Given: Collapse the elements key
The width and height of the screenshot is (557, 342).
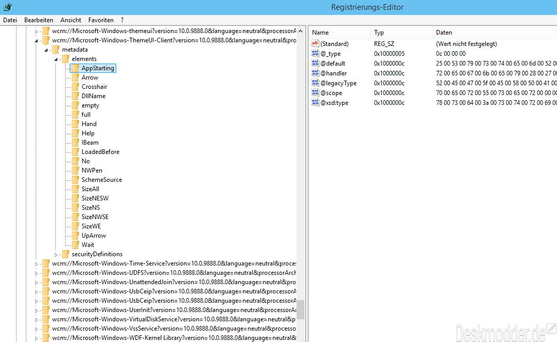Looking at the screenshot, I should [56, 59].
